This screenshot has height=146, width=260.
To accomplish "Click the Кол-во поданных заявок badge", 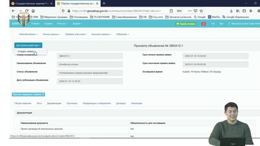I will tap(28, 94).
